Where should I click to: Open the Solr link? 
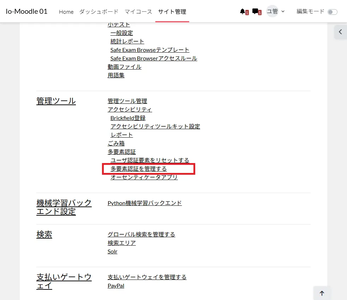tap(112, 252)
